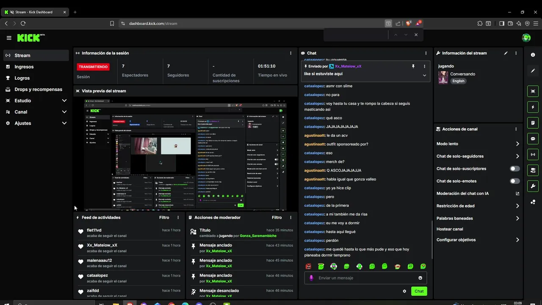Open options menu of Información de la sesión
Screen dimensions: 542x305
pyautogui.click(x=290, y=53)
